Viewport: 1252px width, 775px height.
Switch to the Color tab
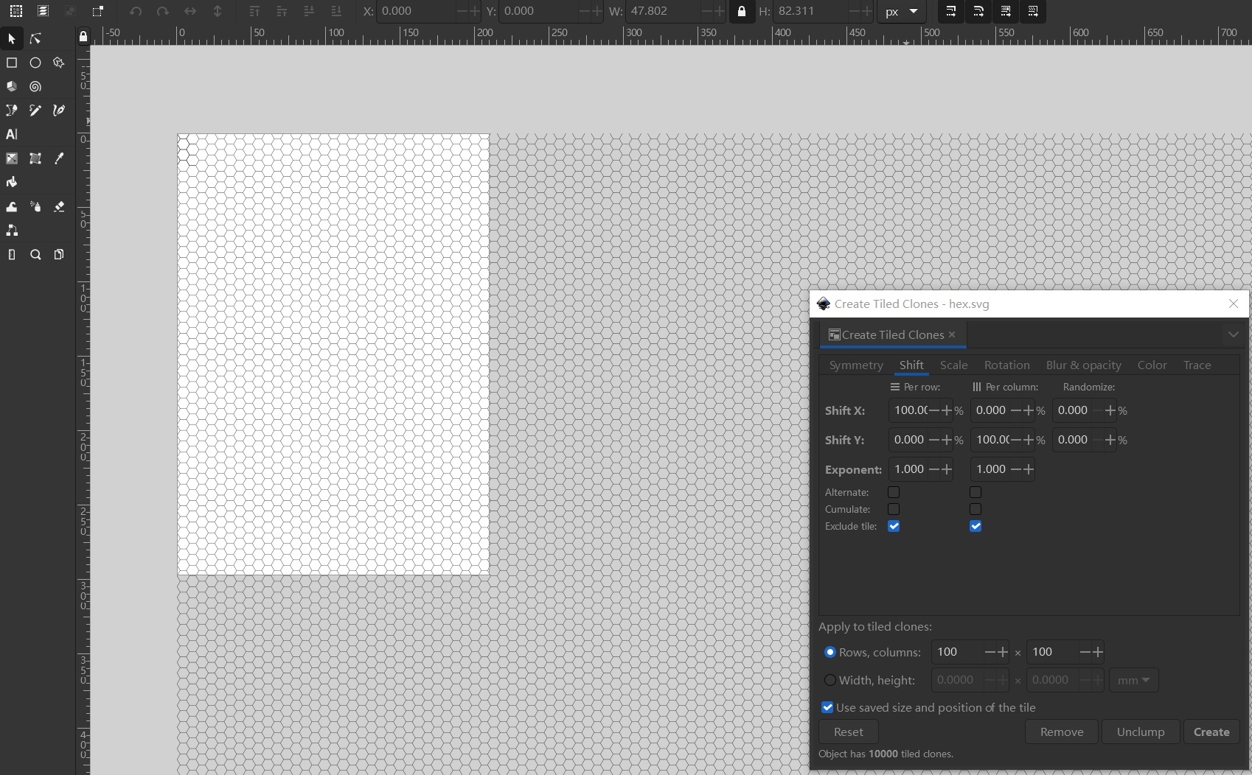pos(1152,365)
